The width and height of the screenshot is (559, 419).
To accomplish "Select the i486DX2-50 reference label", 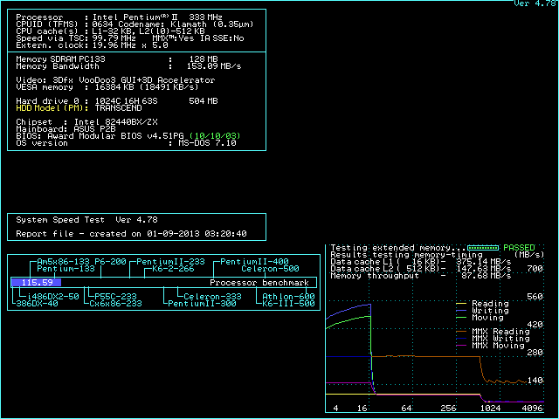I will tap(52, 297).
